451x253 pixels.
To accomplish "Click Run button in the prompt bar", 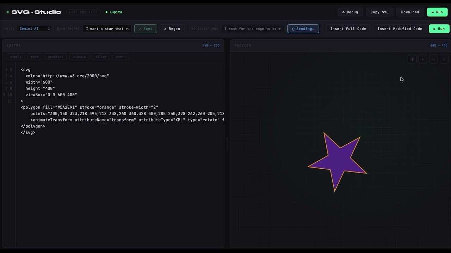I will [x=439, y=29].
